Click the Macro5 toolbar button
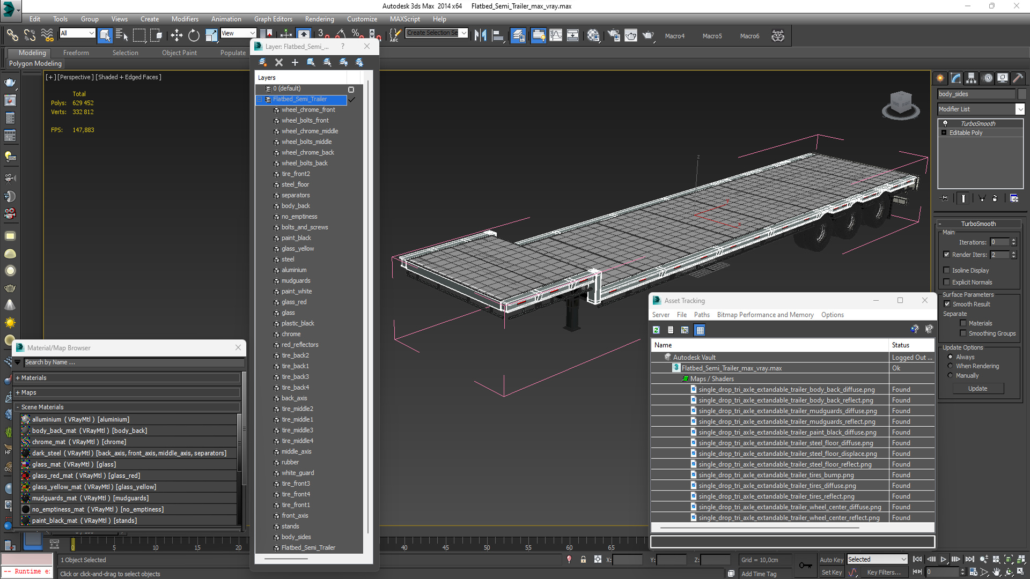Screen dimensions: 1030x579 pos(712,36)
